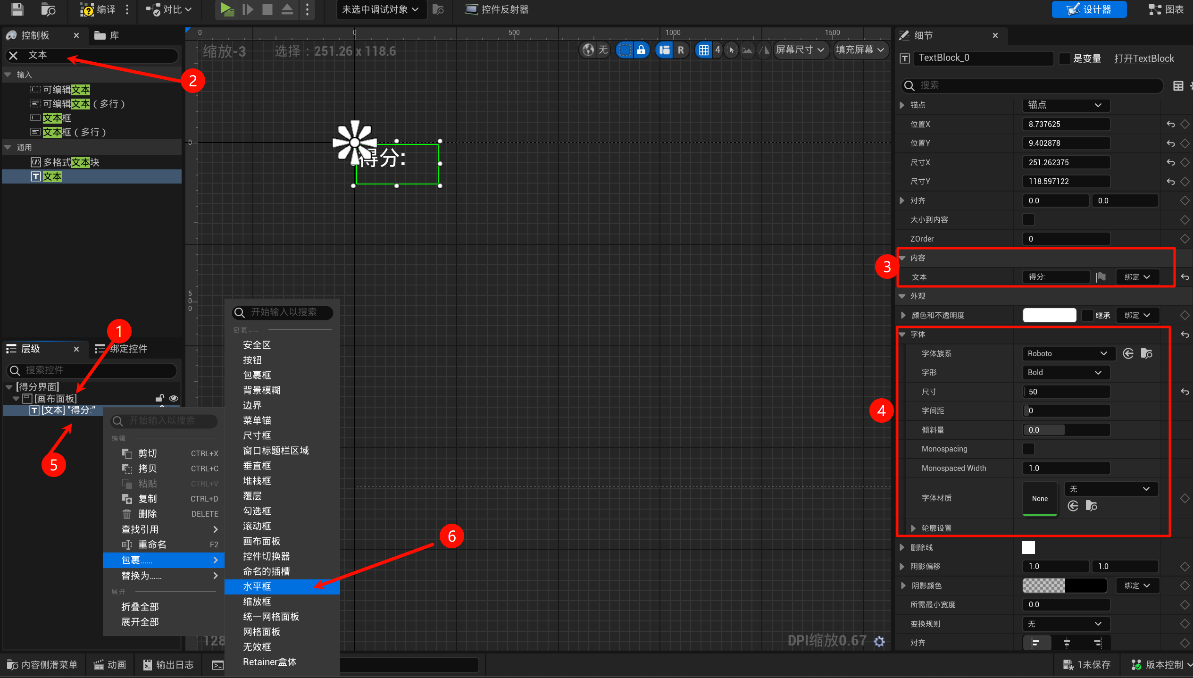Choose 水平框 from the wrap submenu
The image size is (1193, 678).
(x=257, y=586)
